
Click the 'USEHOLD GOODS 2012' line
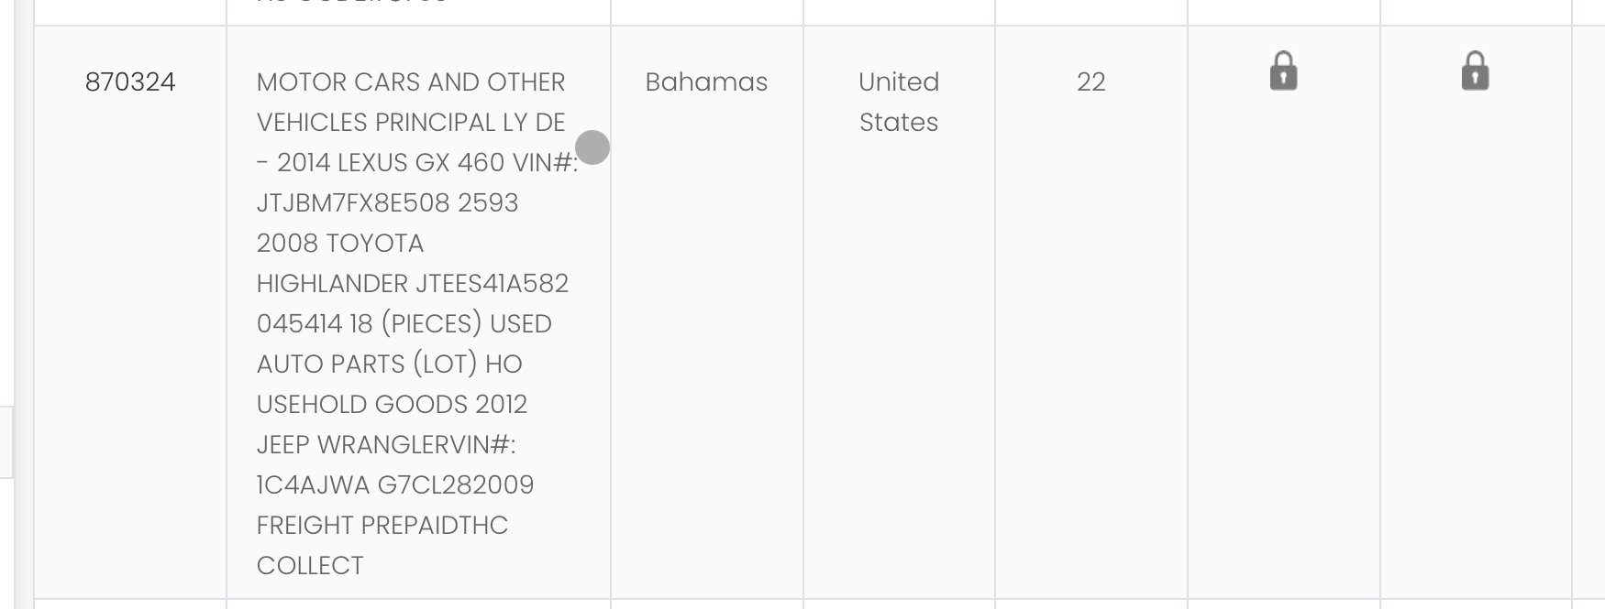392,405
